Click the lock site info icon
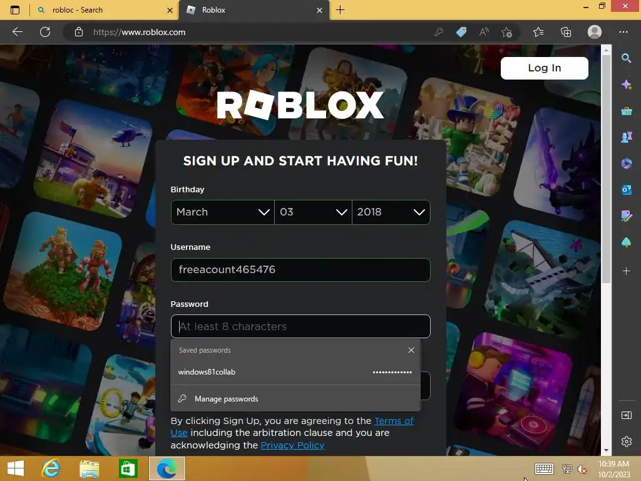 coord(79,32)
